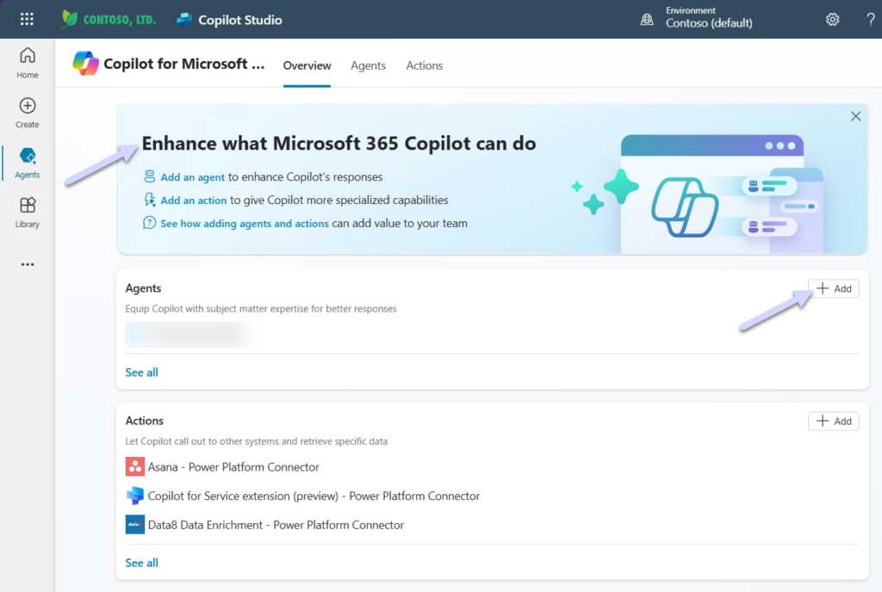The width and height of the screenshot is (882, 592).
Task: Open Data8 Data Enrichment - Power Platform Connector
Action: click(x=276, y=525)
